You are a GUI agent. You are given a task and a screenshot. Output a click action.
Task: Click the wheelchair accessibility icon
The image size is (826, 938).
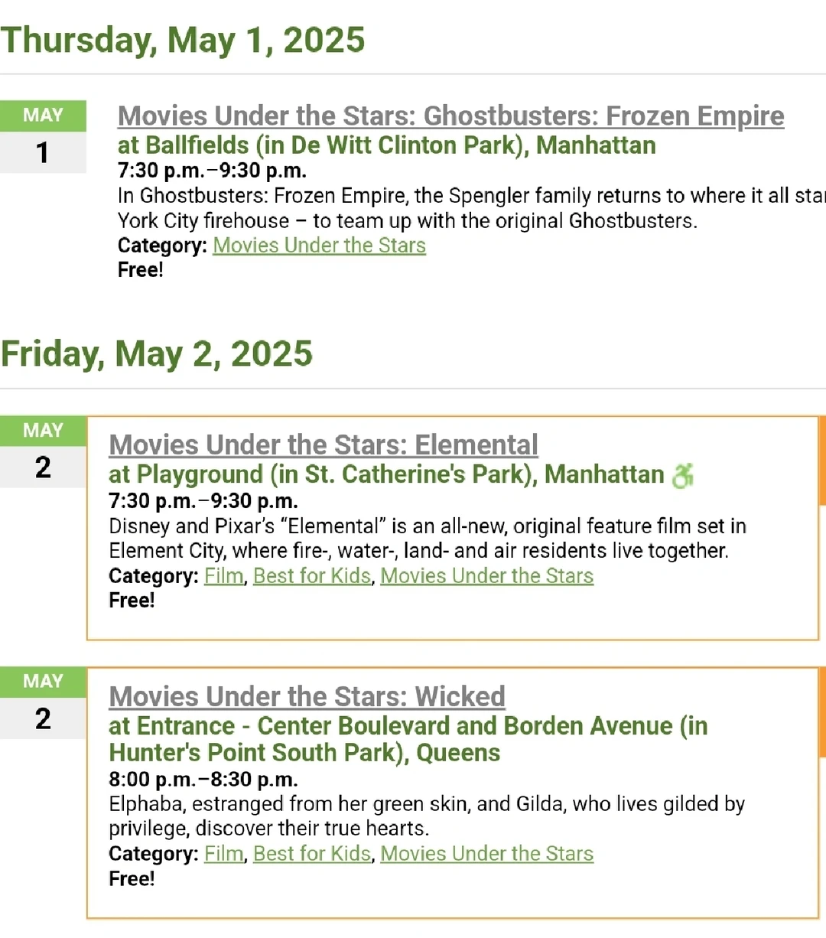pyautogui.click(x=682, y=475)
